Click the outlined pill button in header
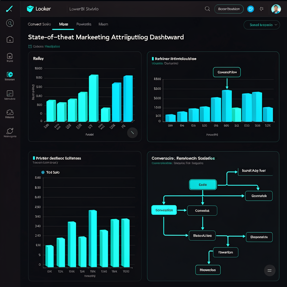Screen dimensions: 287x287 click(x=229, y=9)
